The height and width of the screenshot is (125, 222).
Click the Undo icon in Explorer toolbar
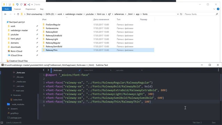[x=17, y=5]
